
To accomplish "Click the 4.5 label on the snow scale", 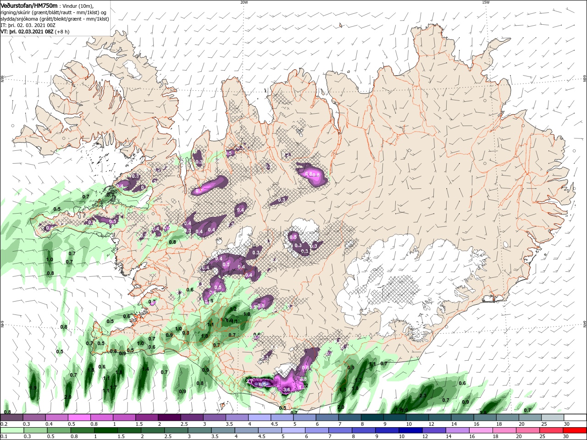I will click(x=274, y=424).
